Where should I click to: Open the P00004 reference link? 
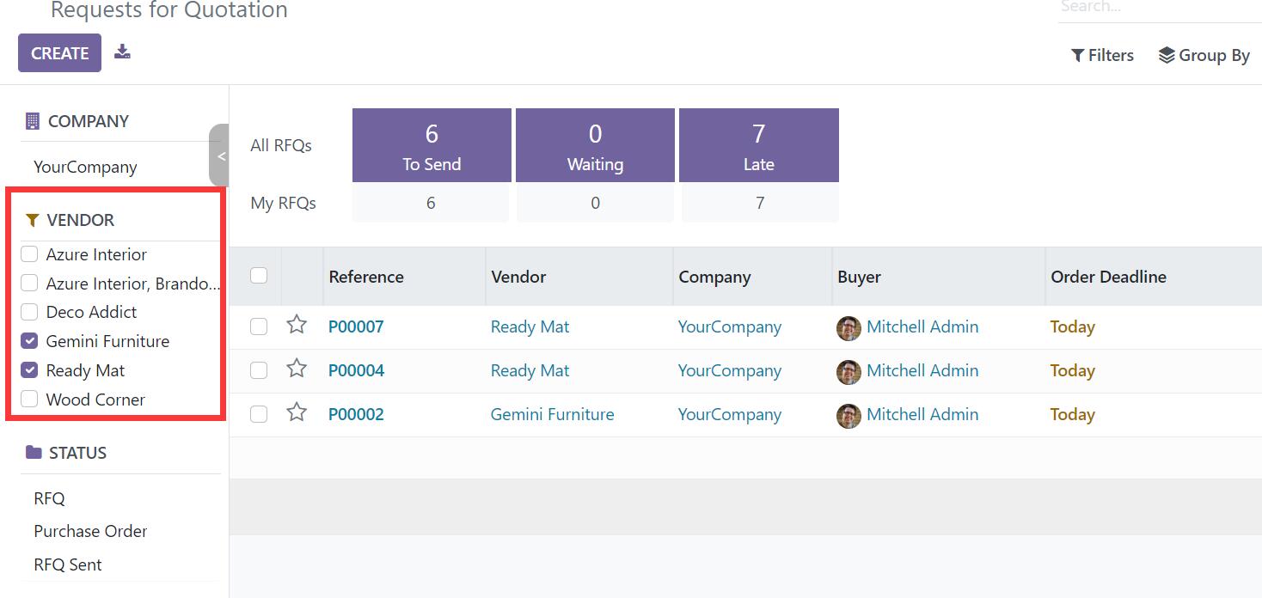[x=356, y=370]
